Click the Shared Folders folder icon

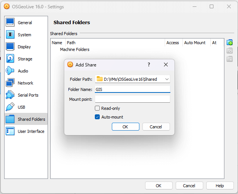(x=10, y=119)
